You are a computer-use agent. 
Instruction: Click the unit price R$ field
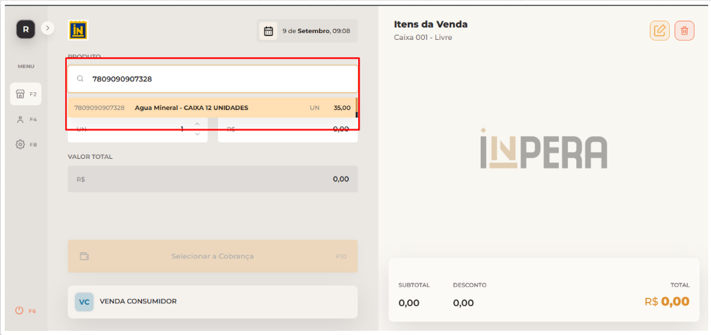click(x=287, y=129)
